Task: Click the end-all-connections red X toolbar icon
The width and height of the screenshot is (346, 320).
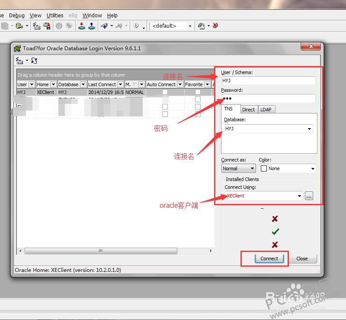Action: (x=215, y=26)
